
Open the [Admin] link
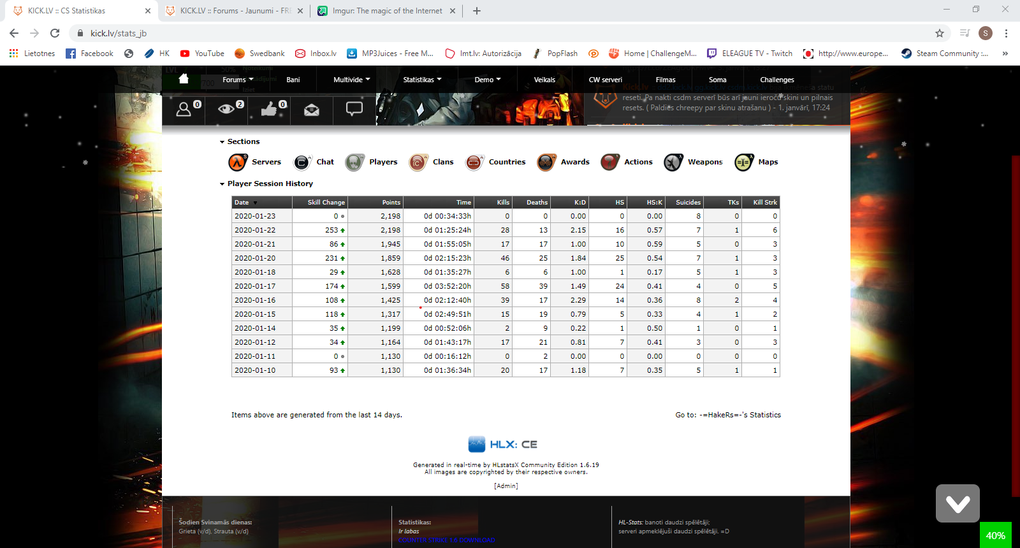pyautogui.click(x=506, y=486)
